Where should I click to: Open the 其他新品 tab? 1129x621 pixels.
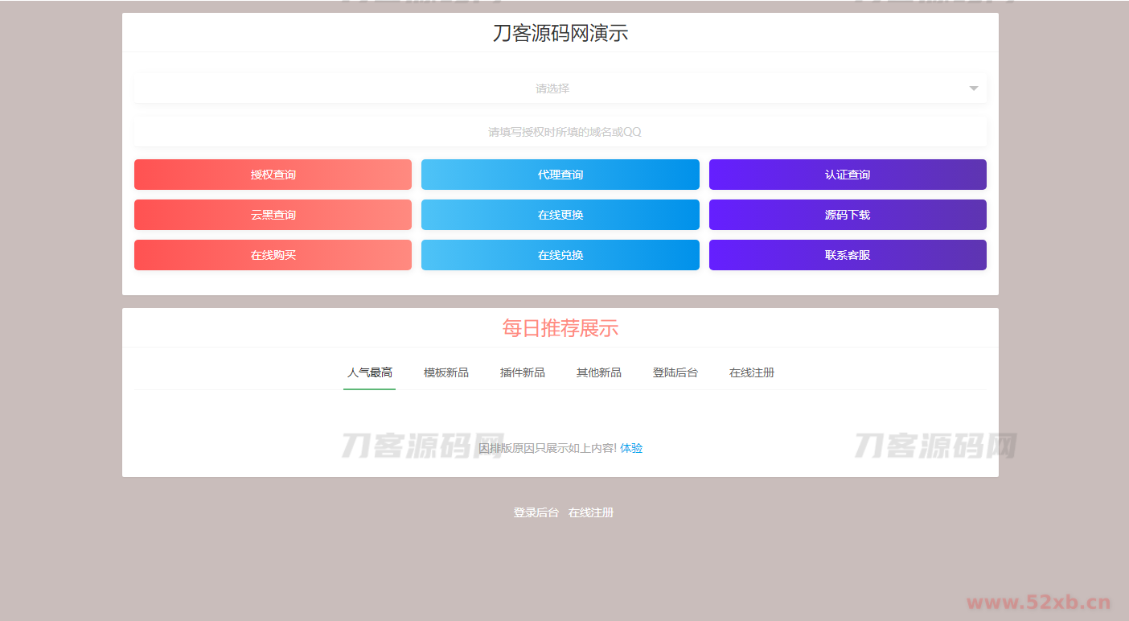pos(598,372)
